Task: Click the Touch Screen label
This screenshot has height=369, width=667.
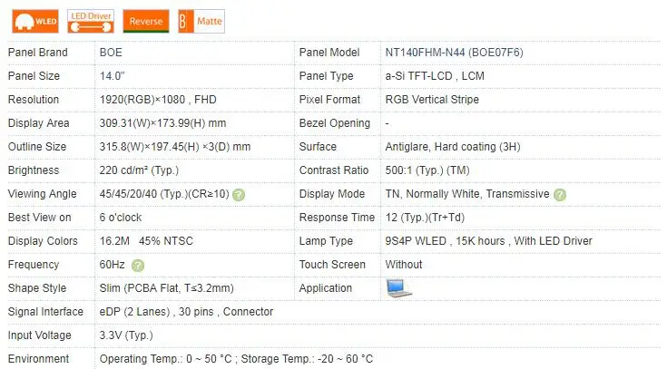Action: (332, 265)
